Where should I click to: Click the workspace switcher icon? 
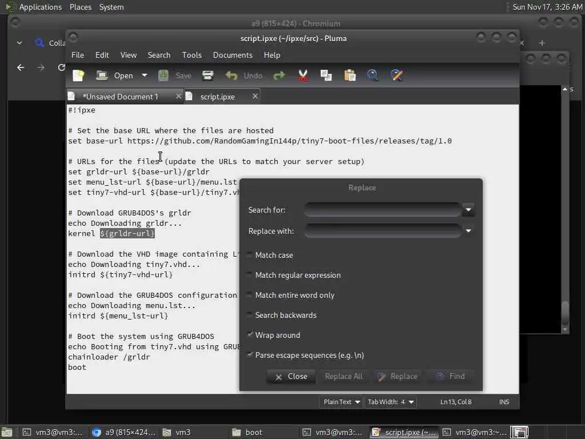[x=519, y=432]
